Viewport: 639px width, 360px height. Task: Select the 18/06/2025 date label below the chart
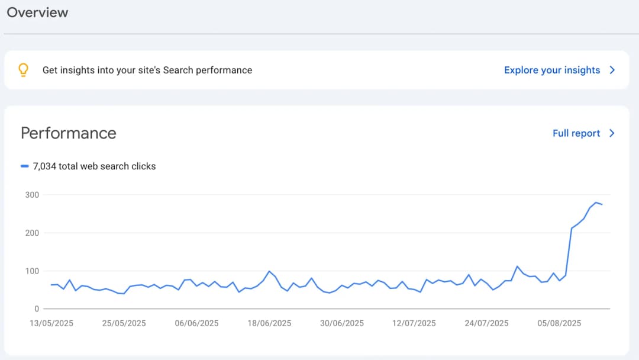(x=269, y=323)
